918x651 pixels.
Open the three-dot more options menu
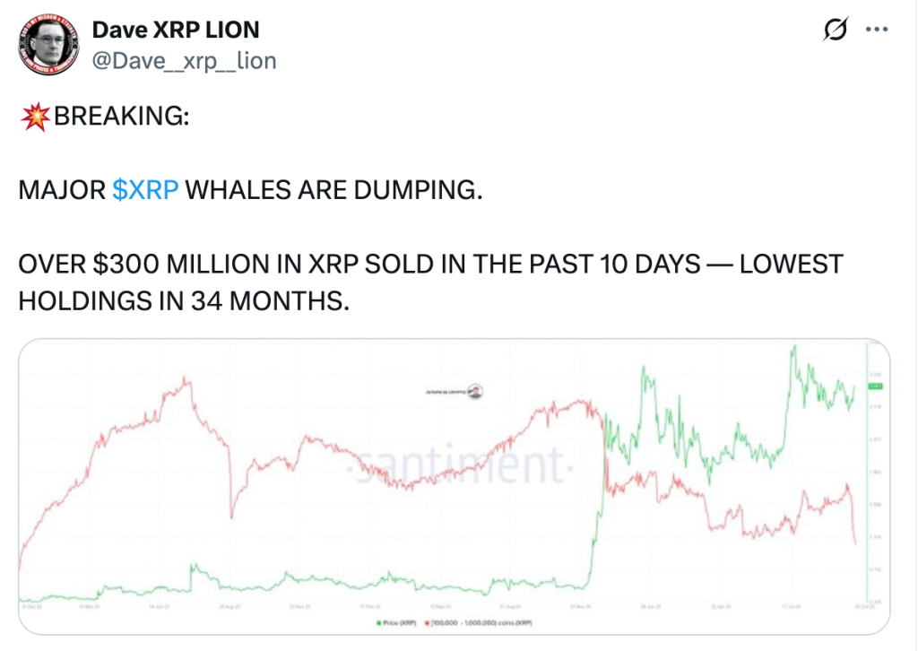tap(875, 30)
